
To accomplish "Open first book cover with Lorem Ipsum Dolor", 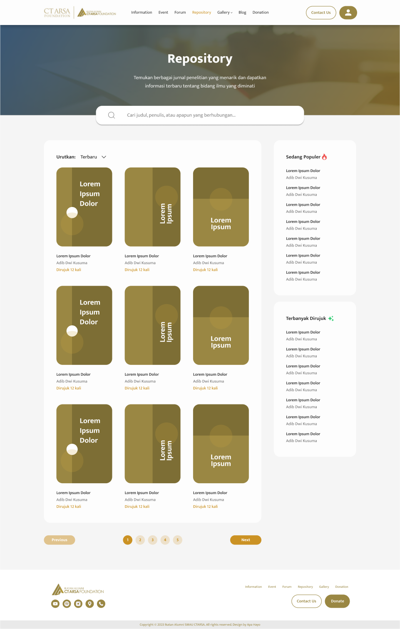I will pyautogui.click(x=84, y=207).
